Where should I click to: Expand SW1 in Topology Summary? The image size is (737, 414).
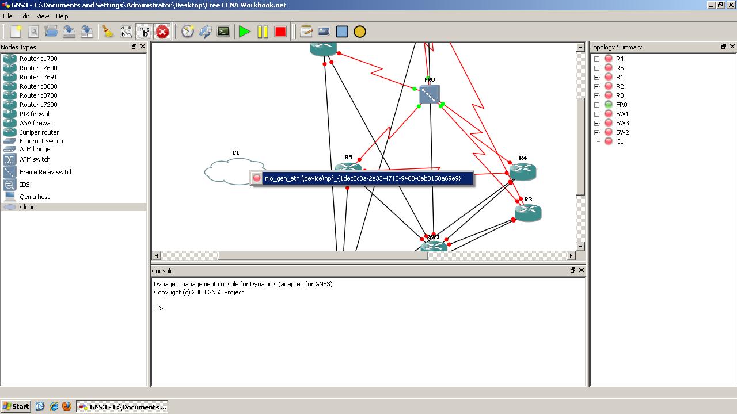(x=597, y=114)
